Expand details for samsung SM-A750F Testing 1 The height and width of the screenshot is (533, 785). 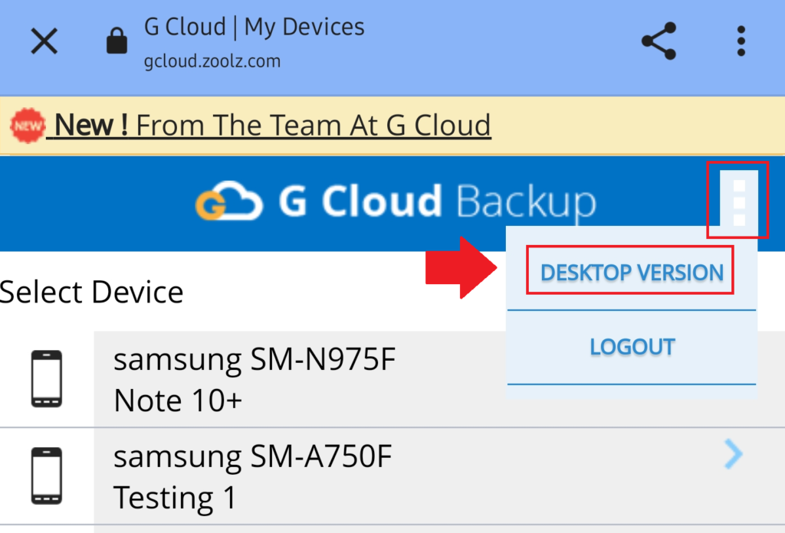point(733,454)
